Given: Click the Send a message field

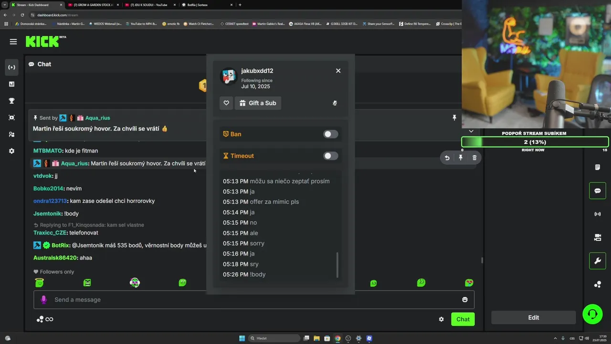Looking at the screenshot, I should [254, 300].
